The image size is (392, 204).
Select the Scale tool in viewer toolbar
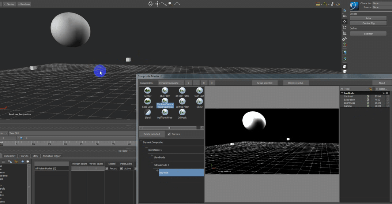tap(345, 33)
